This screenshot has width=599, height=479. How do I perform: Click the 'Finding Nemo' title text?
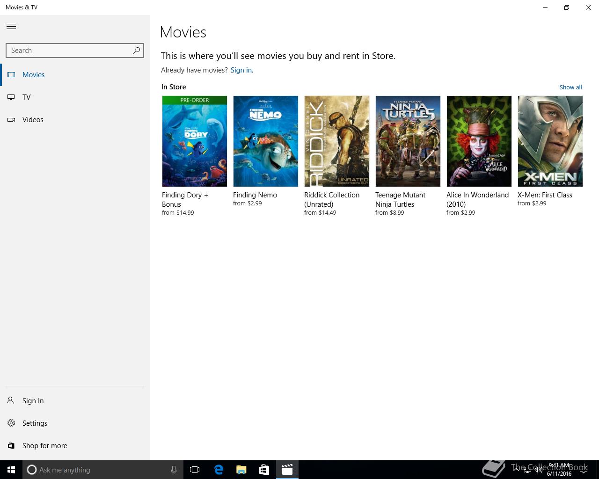(255, 195)
